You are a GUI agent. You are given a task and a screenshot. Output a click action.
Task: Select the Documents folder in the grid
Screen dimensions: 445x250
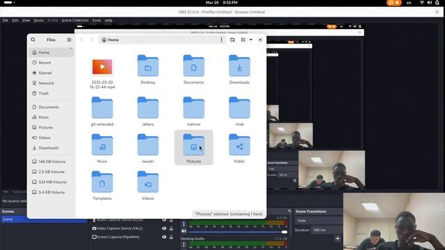coord(193,69)
